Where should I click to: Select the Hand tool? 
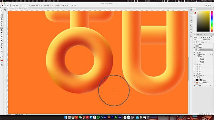(x=2, y=52)
